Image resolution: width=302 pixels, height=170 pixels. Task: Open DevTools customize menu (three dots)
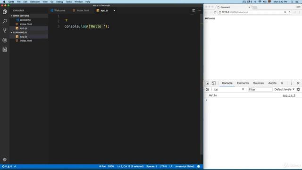(x=292, y=83)
